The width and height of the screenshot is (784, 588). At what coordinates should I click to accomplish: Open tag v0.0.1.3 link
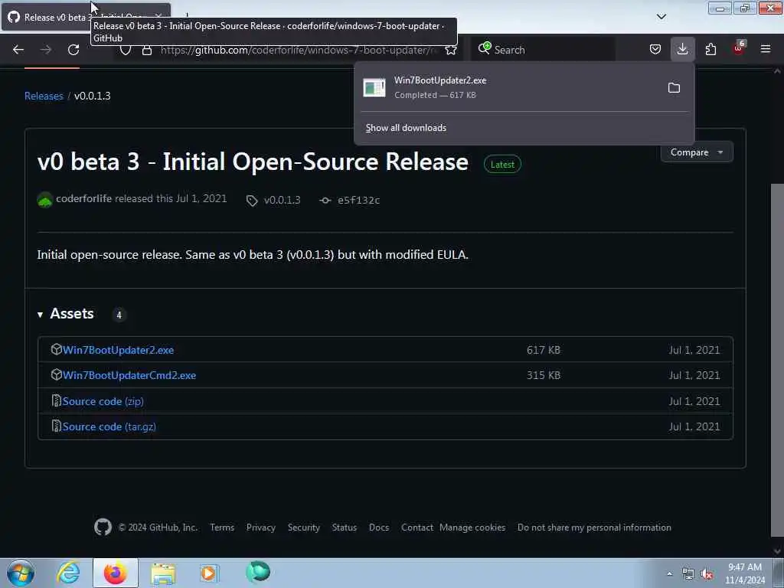[282, 200]
